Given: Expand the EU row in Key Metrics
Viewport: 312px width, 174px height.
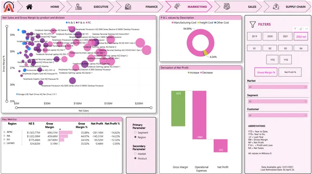Looking at the screenshot, I should tap(4, 139).
